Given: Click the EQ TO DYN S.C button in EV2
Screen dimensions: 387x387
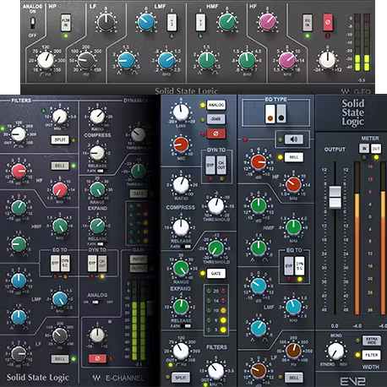Looking at the screenshot, I should pos(299,266).
